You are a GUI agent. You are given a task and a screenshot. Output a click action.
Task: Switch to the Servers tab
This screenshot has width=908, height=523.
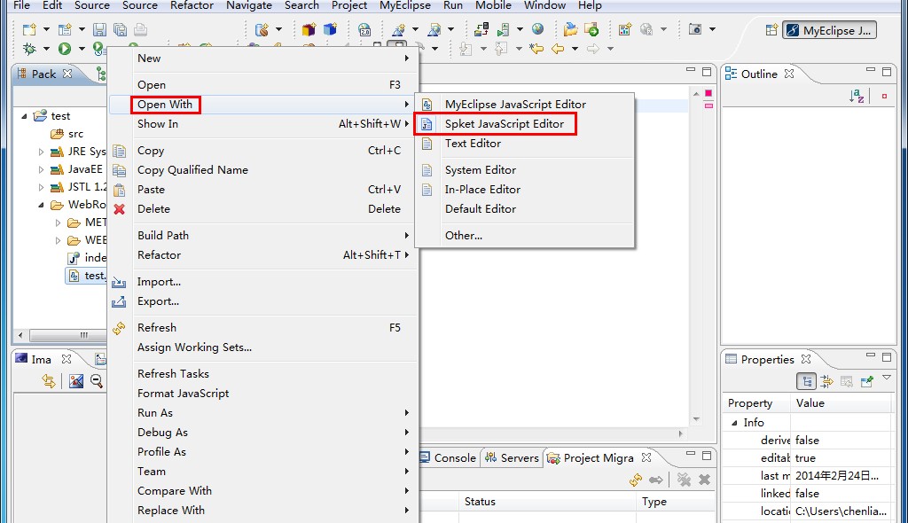(x=512, y=458)
